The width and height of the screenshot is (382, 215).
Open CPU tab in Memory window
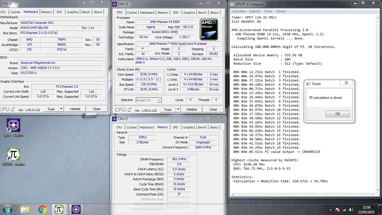(119, 127)
